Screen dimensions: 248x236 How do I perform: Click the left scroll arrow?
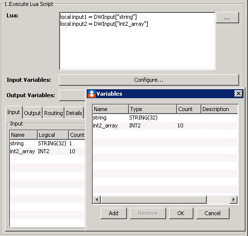97,200
